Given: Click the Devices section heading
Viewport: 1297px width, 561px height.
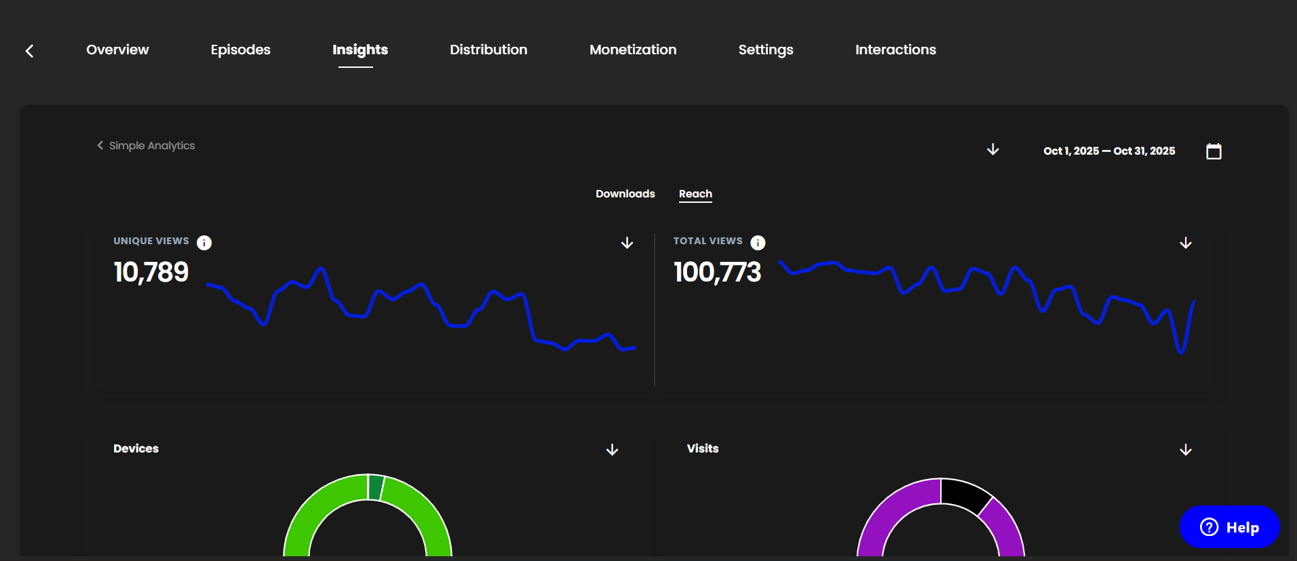Looking at the screenshot, I should point(136,448).
